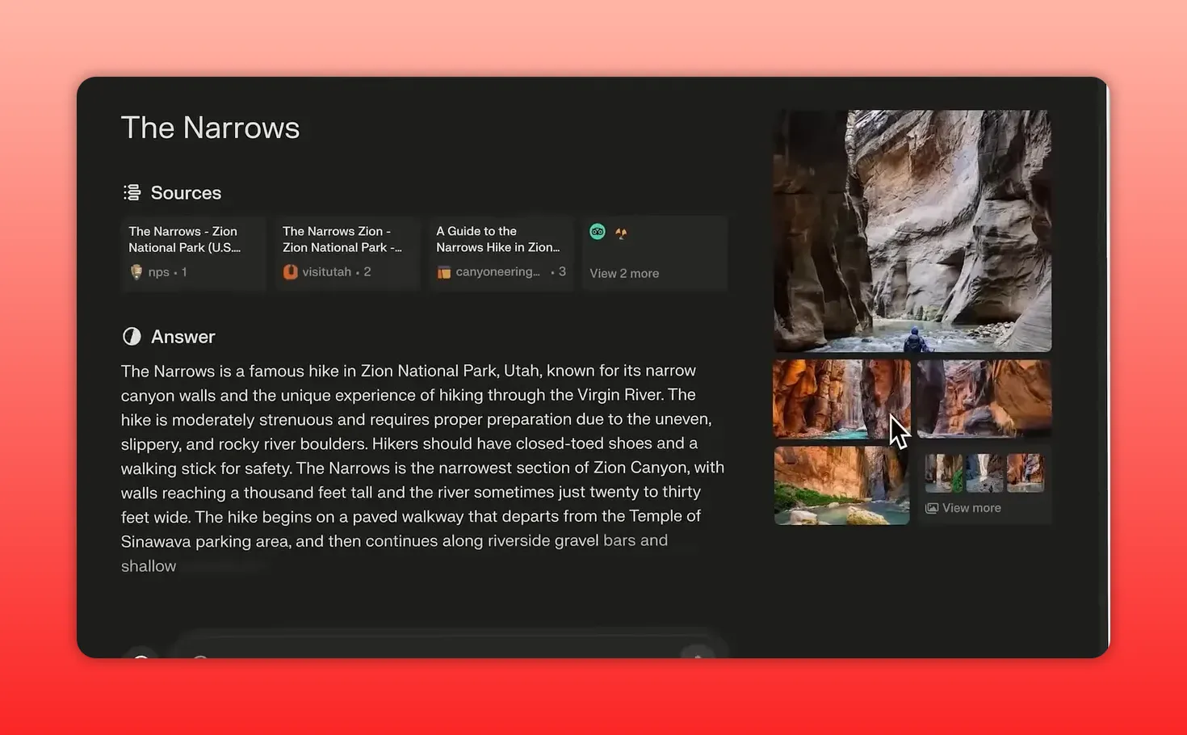Expand hidden sources with View 2 more
The image size is (1187, 735).
[623, 273]
